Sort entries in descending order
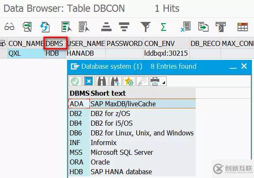 click(x=124, y=27)
